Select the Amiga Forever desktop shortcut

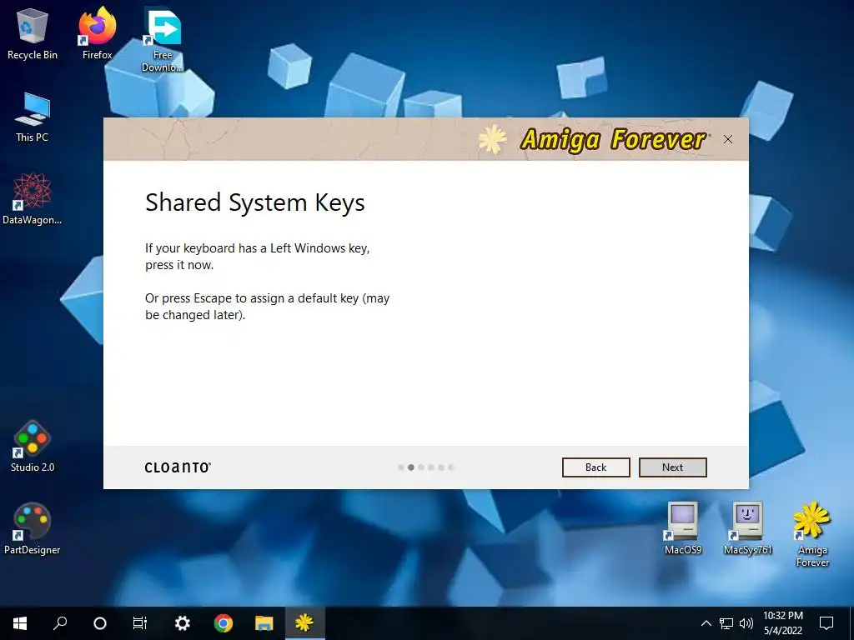click(812, 534)
